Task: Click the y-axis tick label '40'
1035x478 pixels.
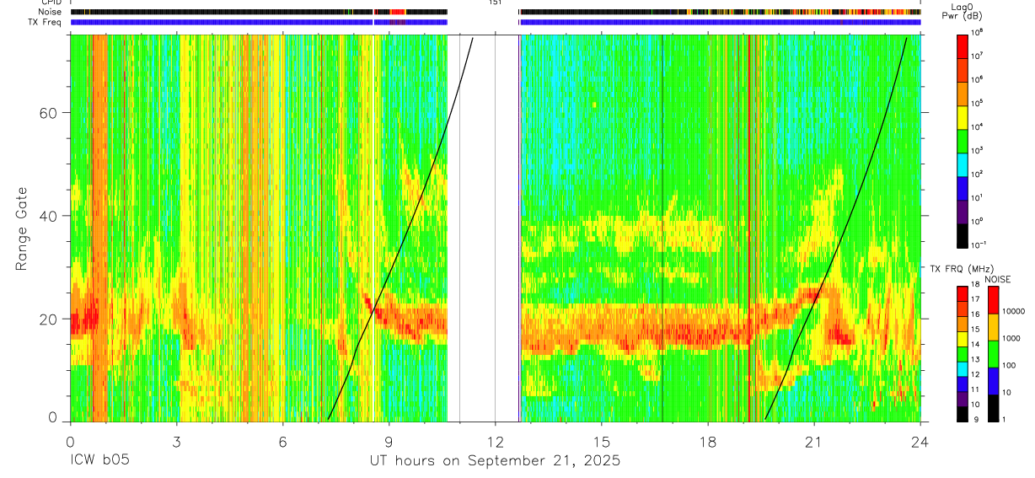Action: click(x=47, y=216)
